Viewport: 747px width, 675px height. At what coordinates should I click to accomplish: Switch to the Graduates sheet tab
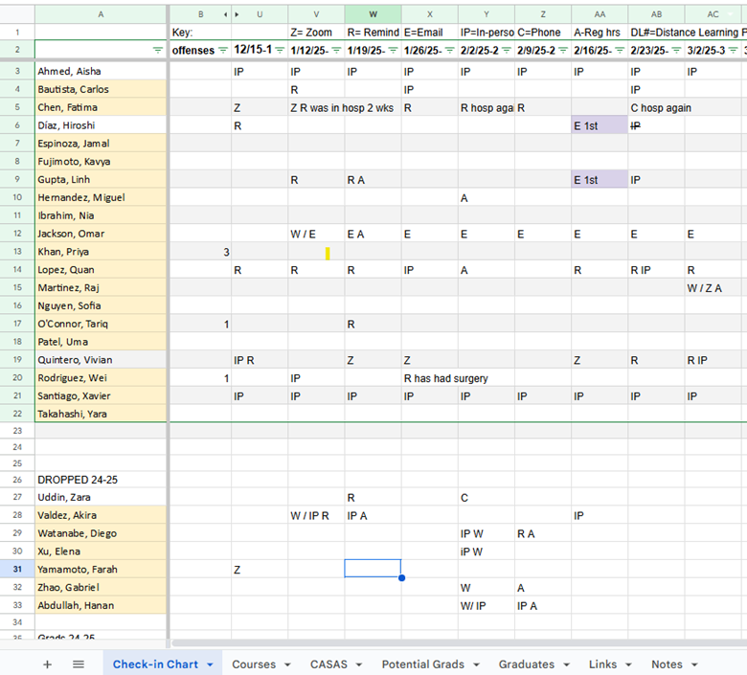(527, 664)
